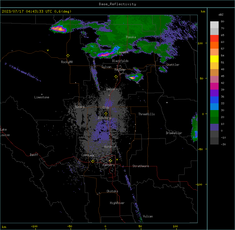Viewport: 235px width, 230px height.
Task: Click the white plus marker north of Drumheller
Action: point(167,102)
